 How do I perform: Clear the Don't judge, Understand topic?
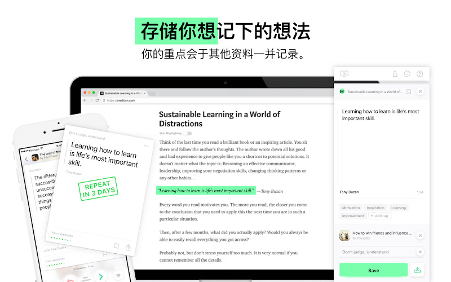click(420, 252)
